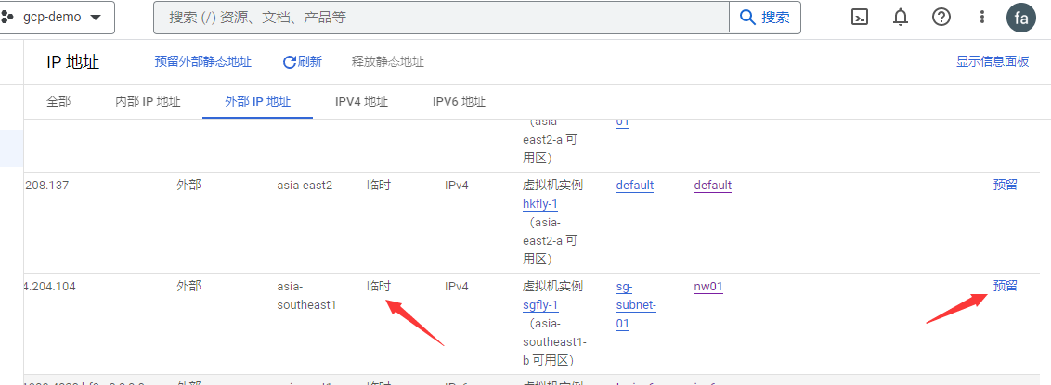Click 预留 for the asia-east2 address
The width and height of the screenshot is (1051, 385).
(x=1005, y=185)
